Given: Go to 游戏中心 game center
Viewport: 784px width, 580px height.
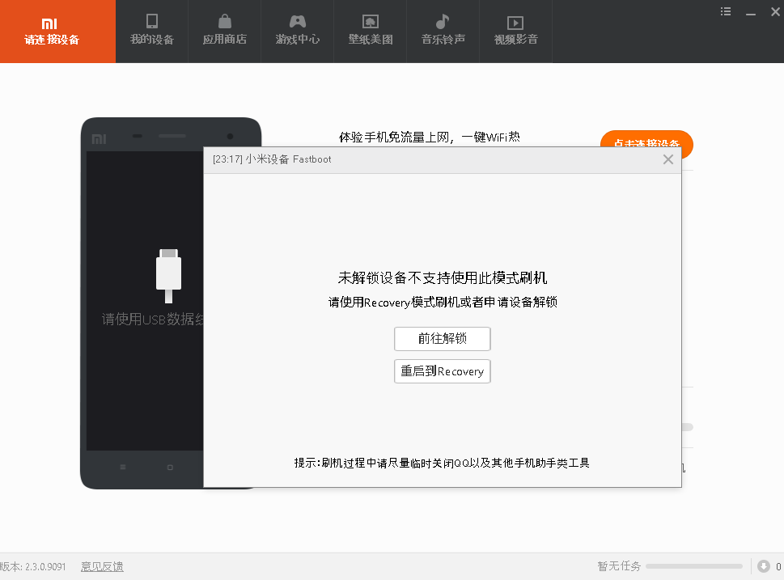Looking at the screenshot, I should (x=297, y=31).
